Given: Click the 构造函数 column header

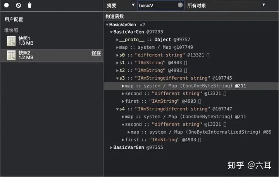Looking at the screenshot, I should click(191, 16).
